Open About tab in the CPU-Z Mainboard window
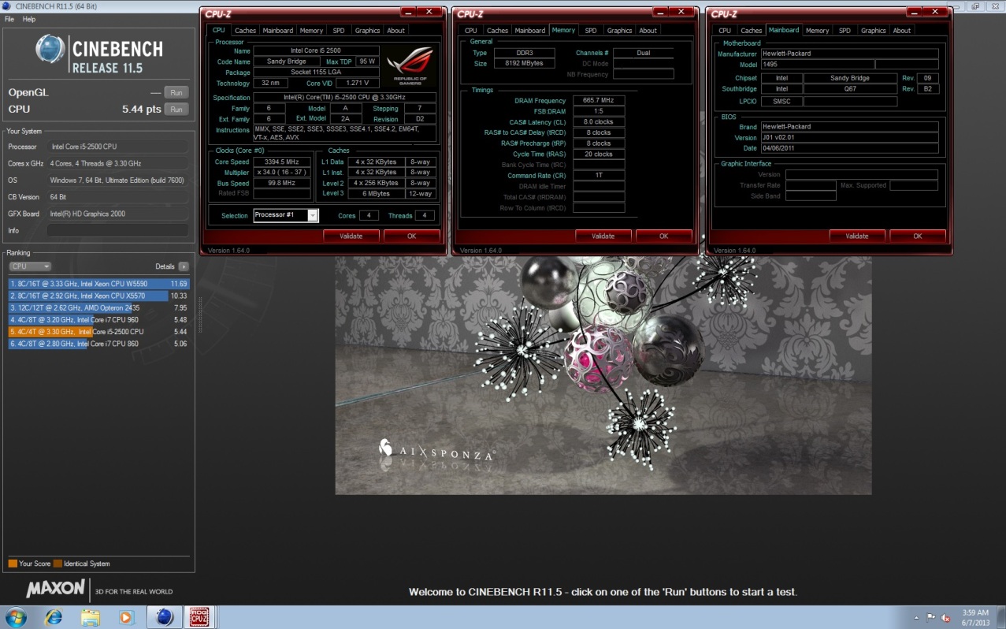The width and height of the screenshot is (1006, 629). point(901,31)
